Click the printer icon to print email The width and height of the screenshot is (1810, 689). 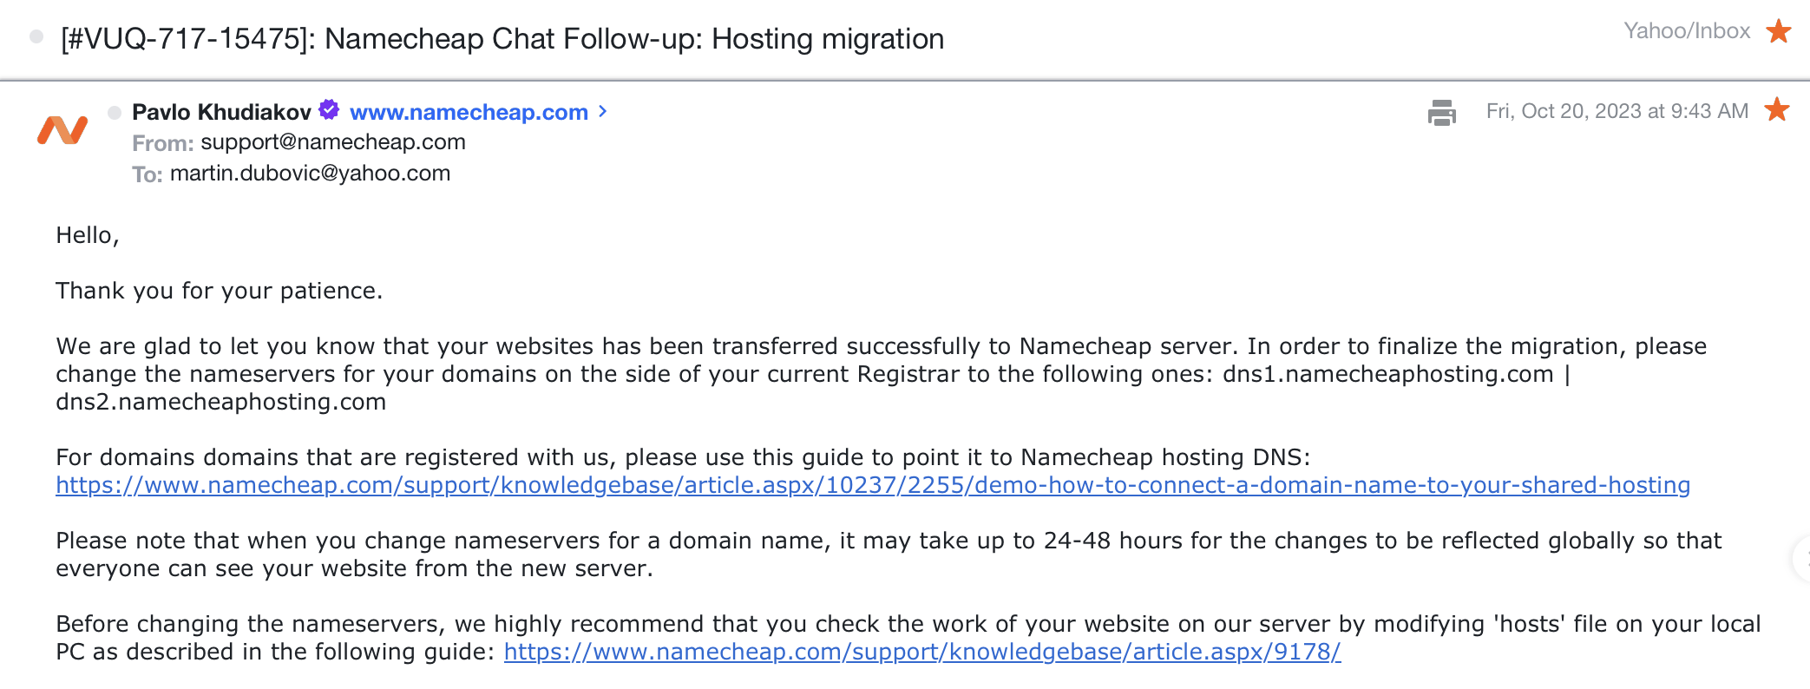click(x=1441, y=112)
